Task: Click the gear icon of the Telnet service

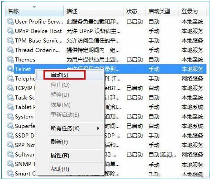Action: [10, 69]
